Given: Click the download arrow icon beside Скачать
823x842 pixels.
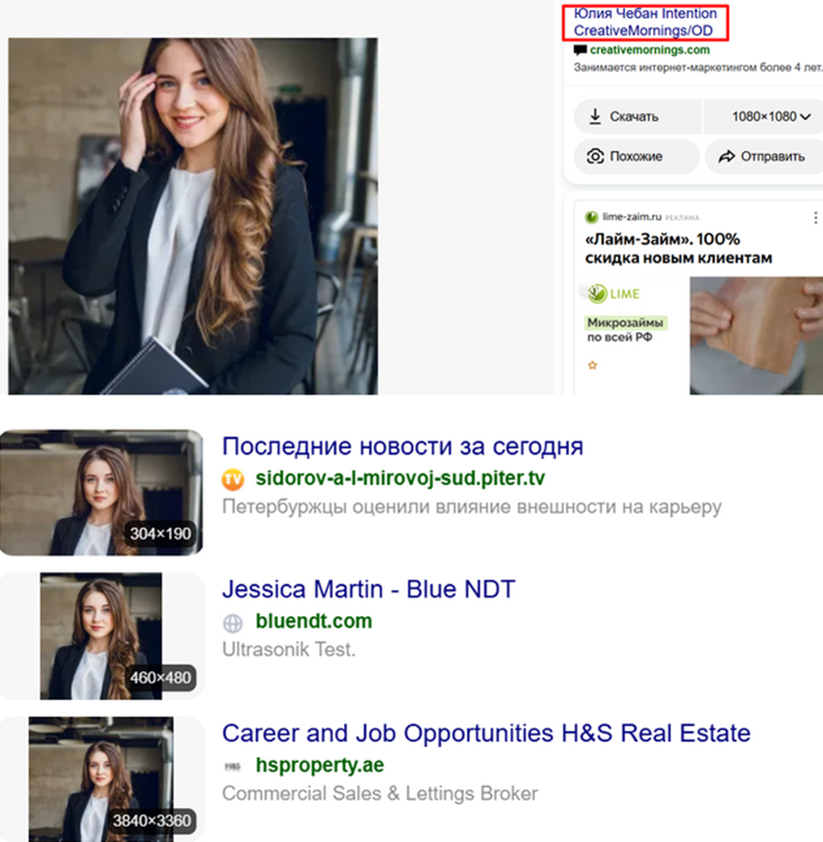Looking at the screenshot, I should [x=595, y=117].
